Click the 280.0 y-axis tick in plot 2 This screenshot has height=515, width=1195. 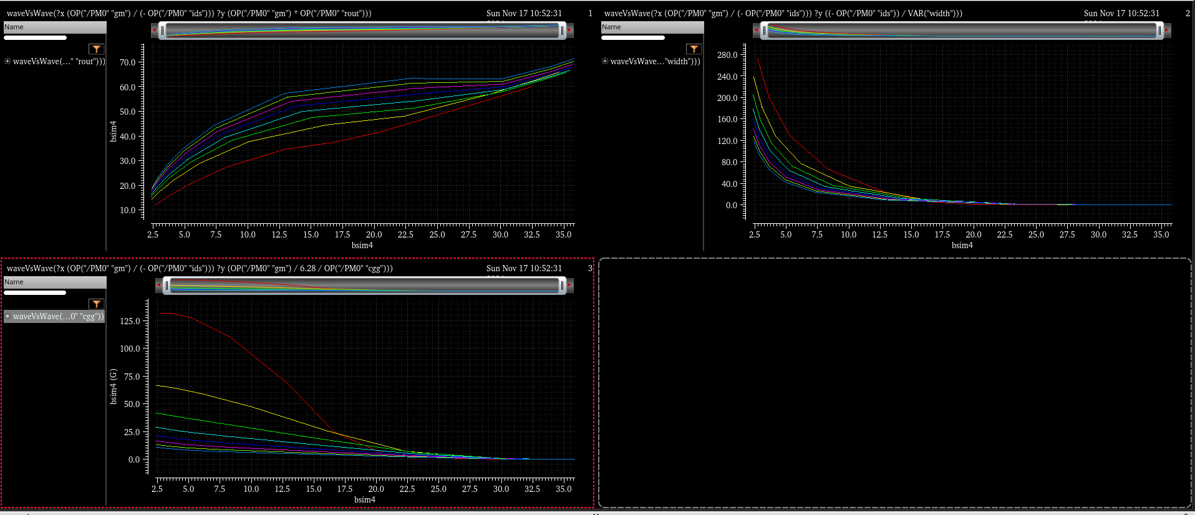[727, 55]
